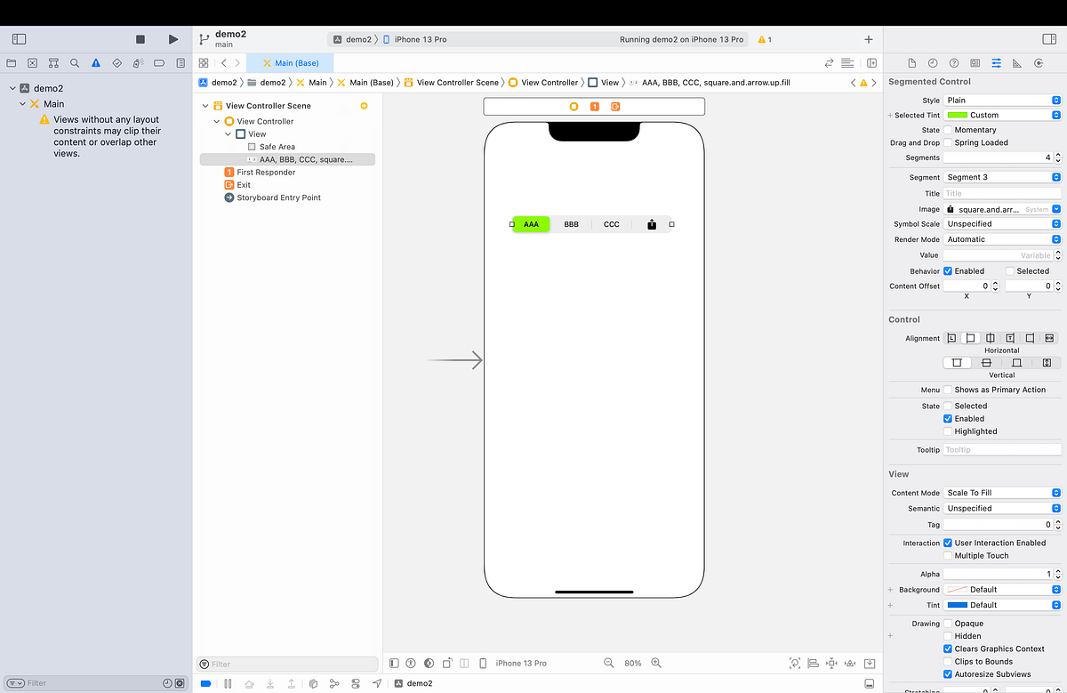Click the warning badge in the jump bar

click(x=863, y=82)
